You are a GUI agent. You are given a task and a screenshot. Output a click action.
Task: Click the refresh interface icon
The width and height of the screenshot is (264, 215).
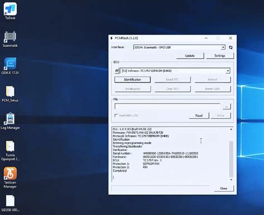click(x=231, y=47)
